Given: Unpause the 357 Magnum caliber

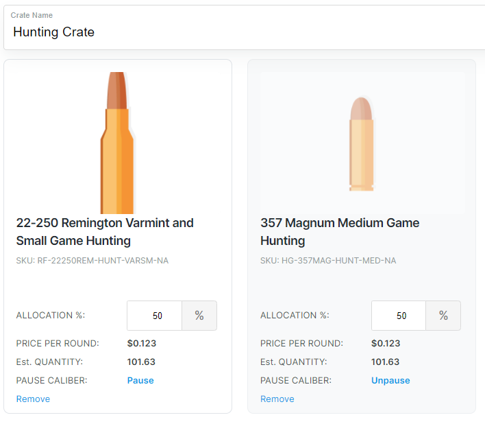Looking at the screenshot, I should (x=390, y=380).
